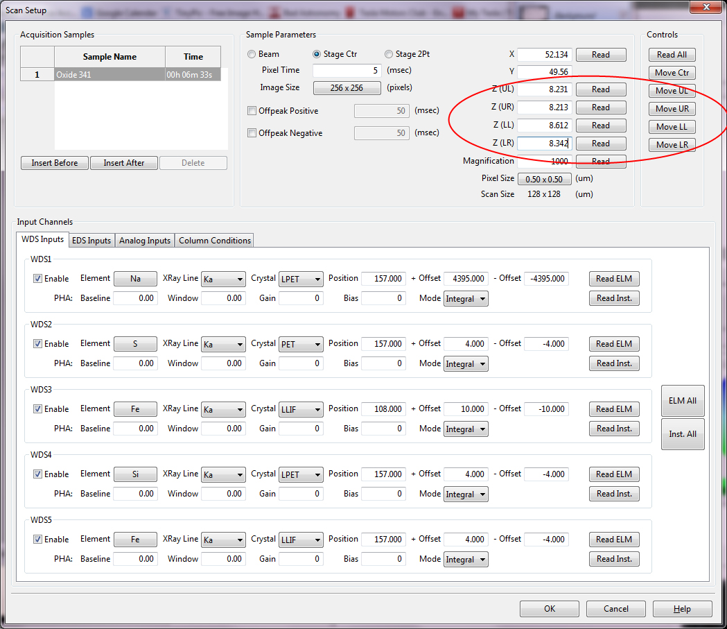Select the Stage 2Pt radio option
727x629 pixels.
click(389, 54)
